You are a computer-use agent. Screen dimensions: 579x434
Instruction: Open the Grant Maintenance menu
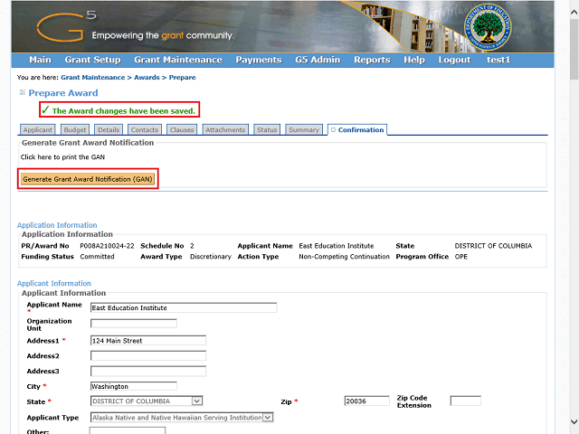pyautogui.click(x=177, y=61)
